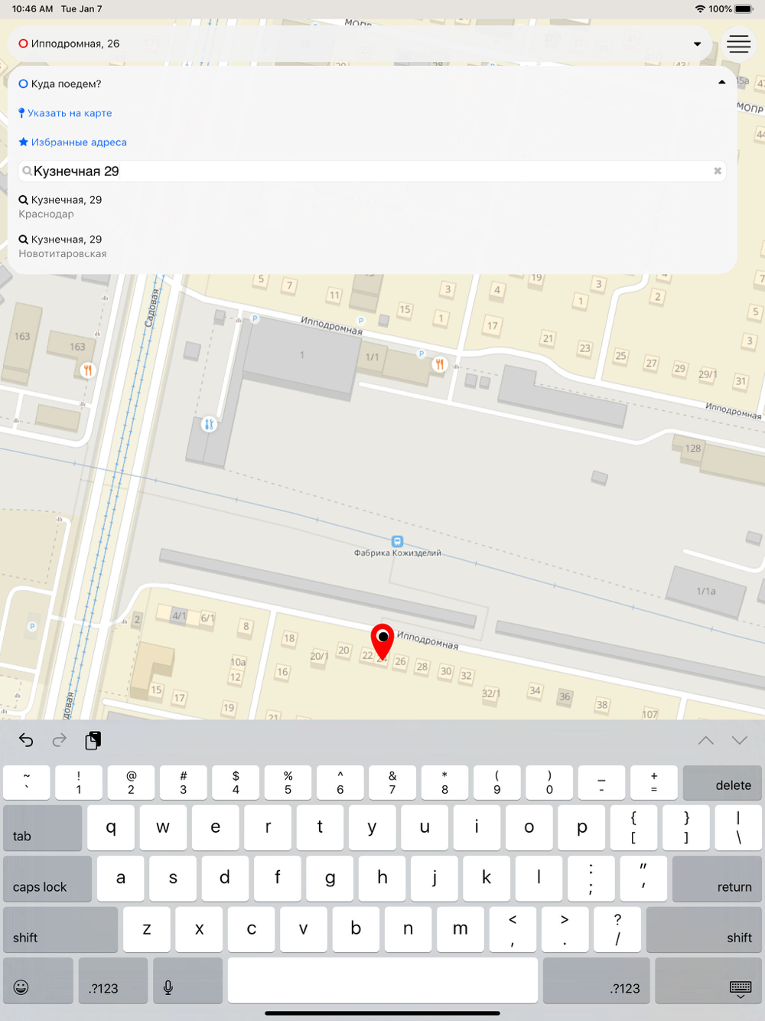Screen dimensions: 765x1021
Task: Tap the undo arrow on keyboard toolbar
Action: pos(26,740)
